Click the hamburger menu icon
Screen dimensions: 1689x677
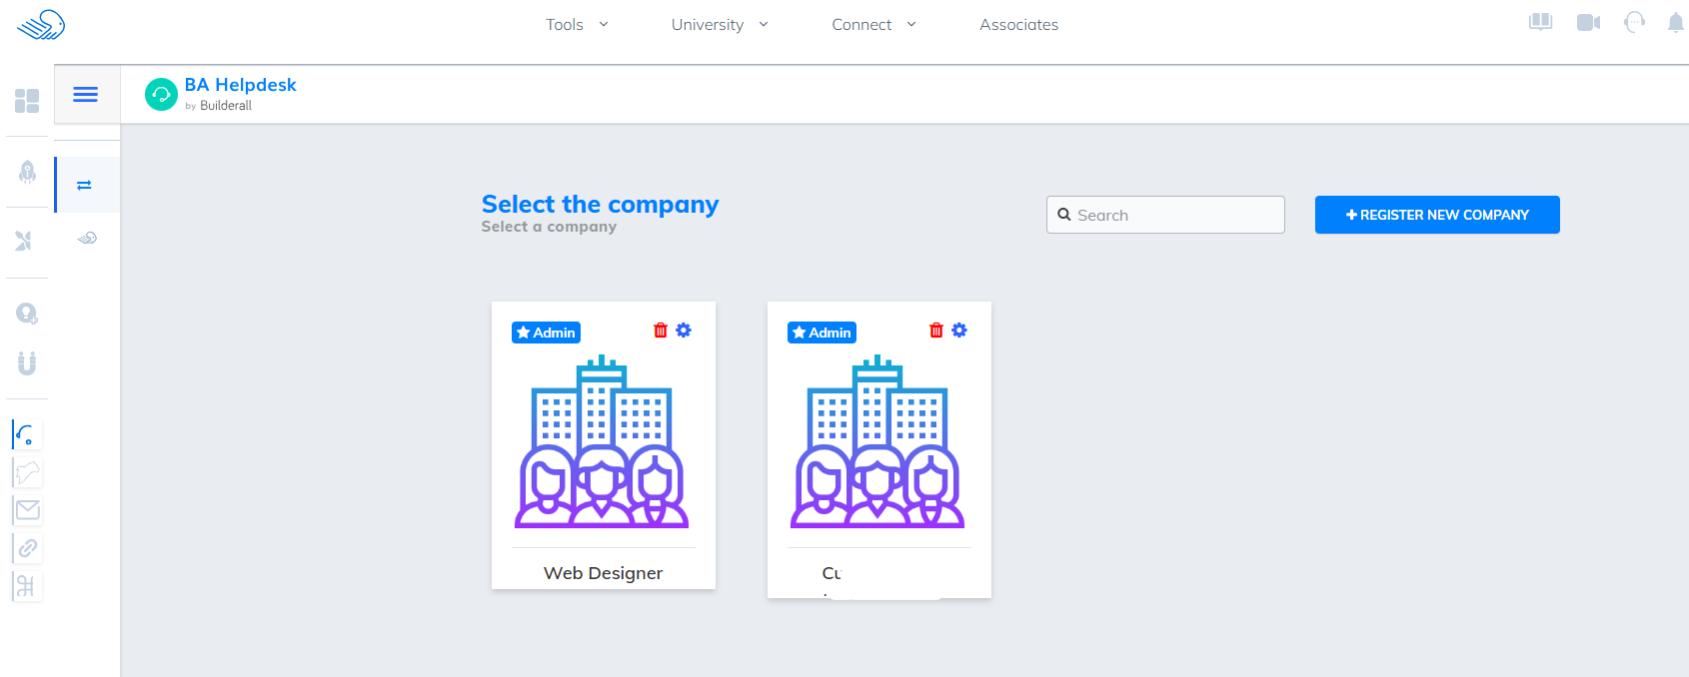(86, 94)
